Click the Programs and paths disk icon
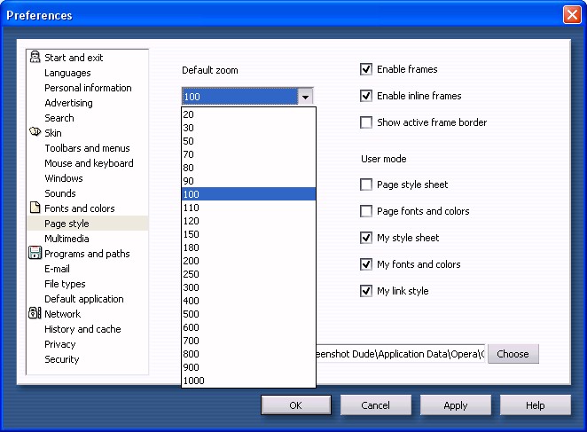Image resolution: width=587 pixels, height=432 pixels. pyautogui.click(x=35, y=254)
